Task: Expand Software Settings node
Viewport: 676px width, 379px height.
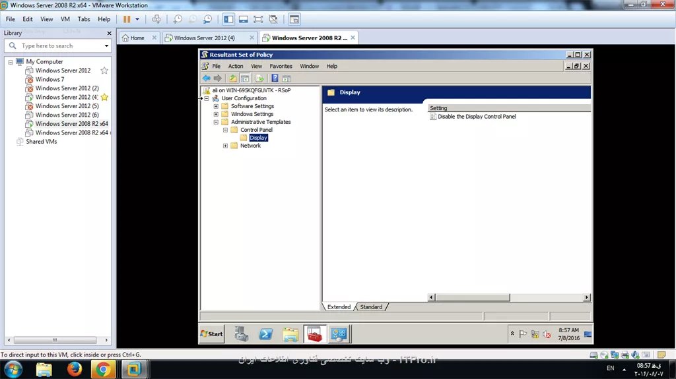Action: 216,106
